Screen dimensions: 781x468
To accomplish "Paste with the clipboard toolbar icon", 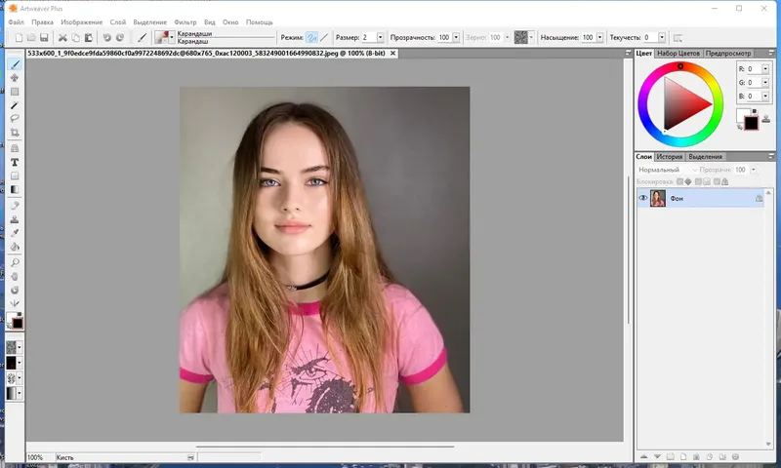I will point(88,38).
